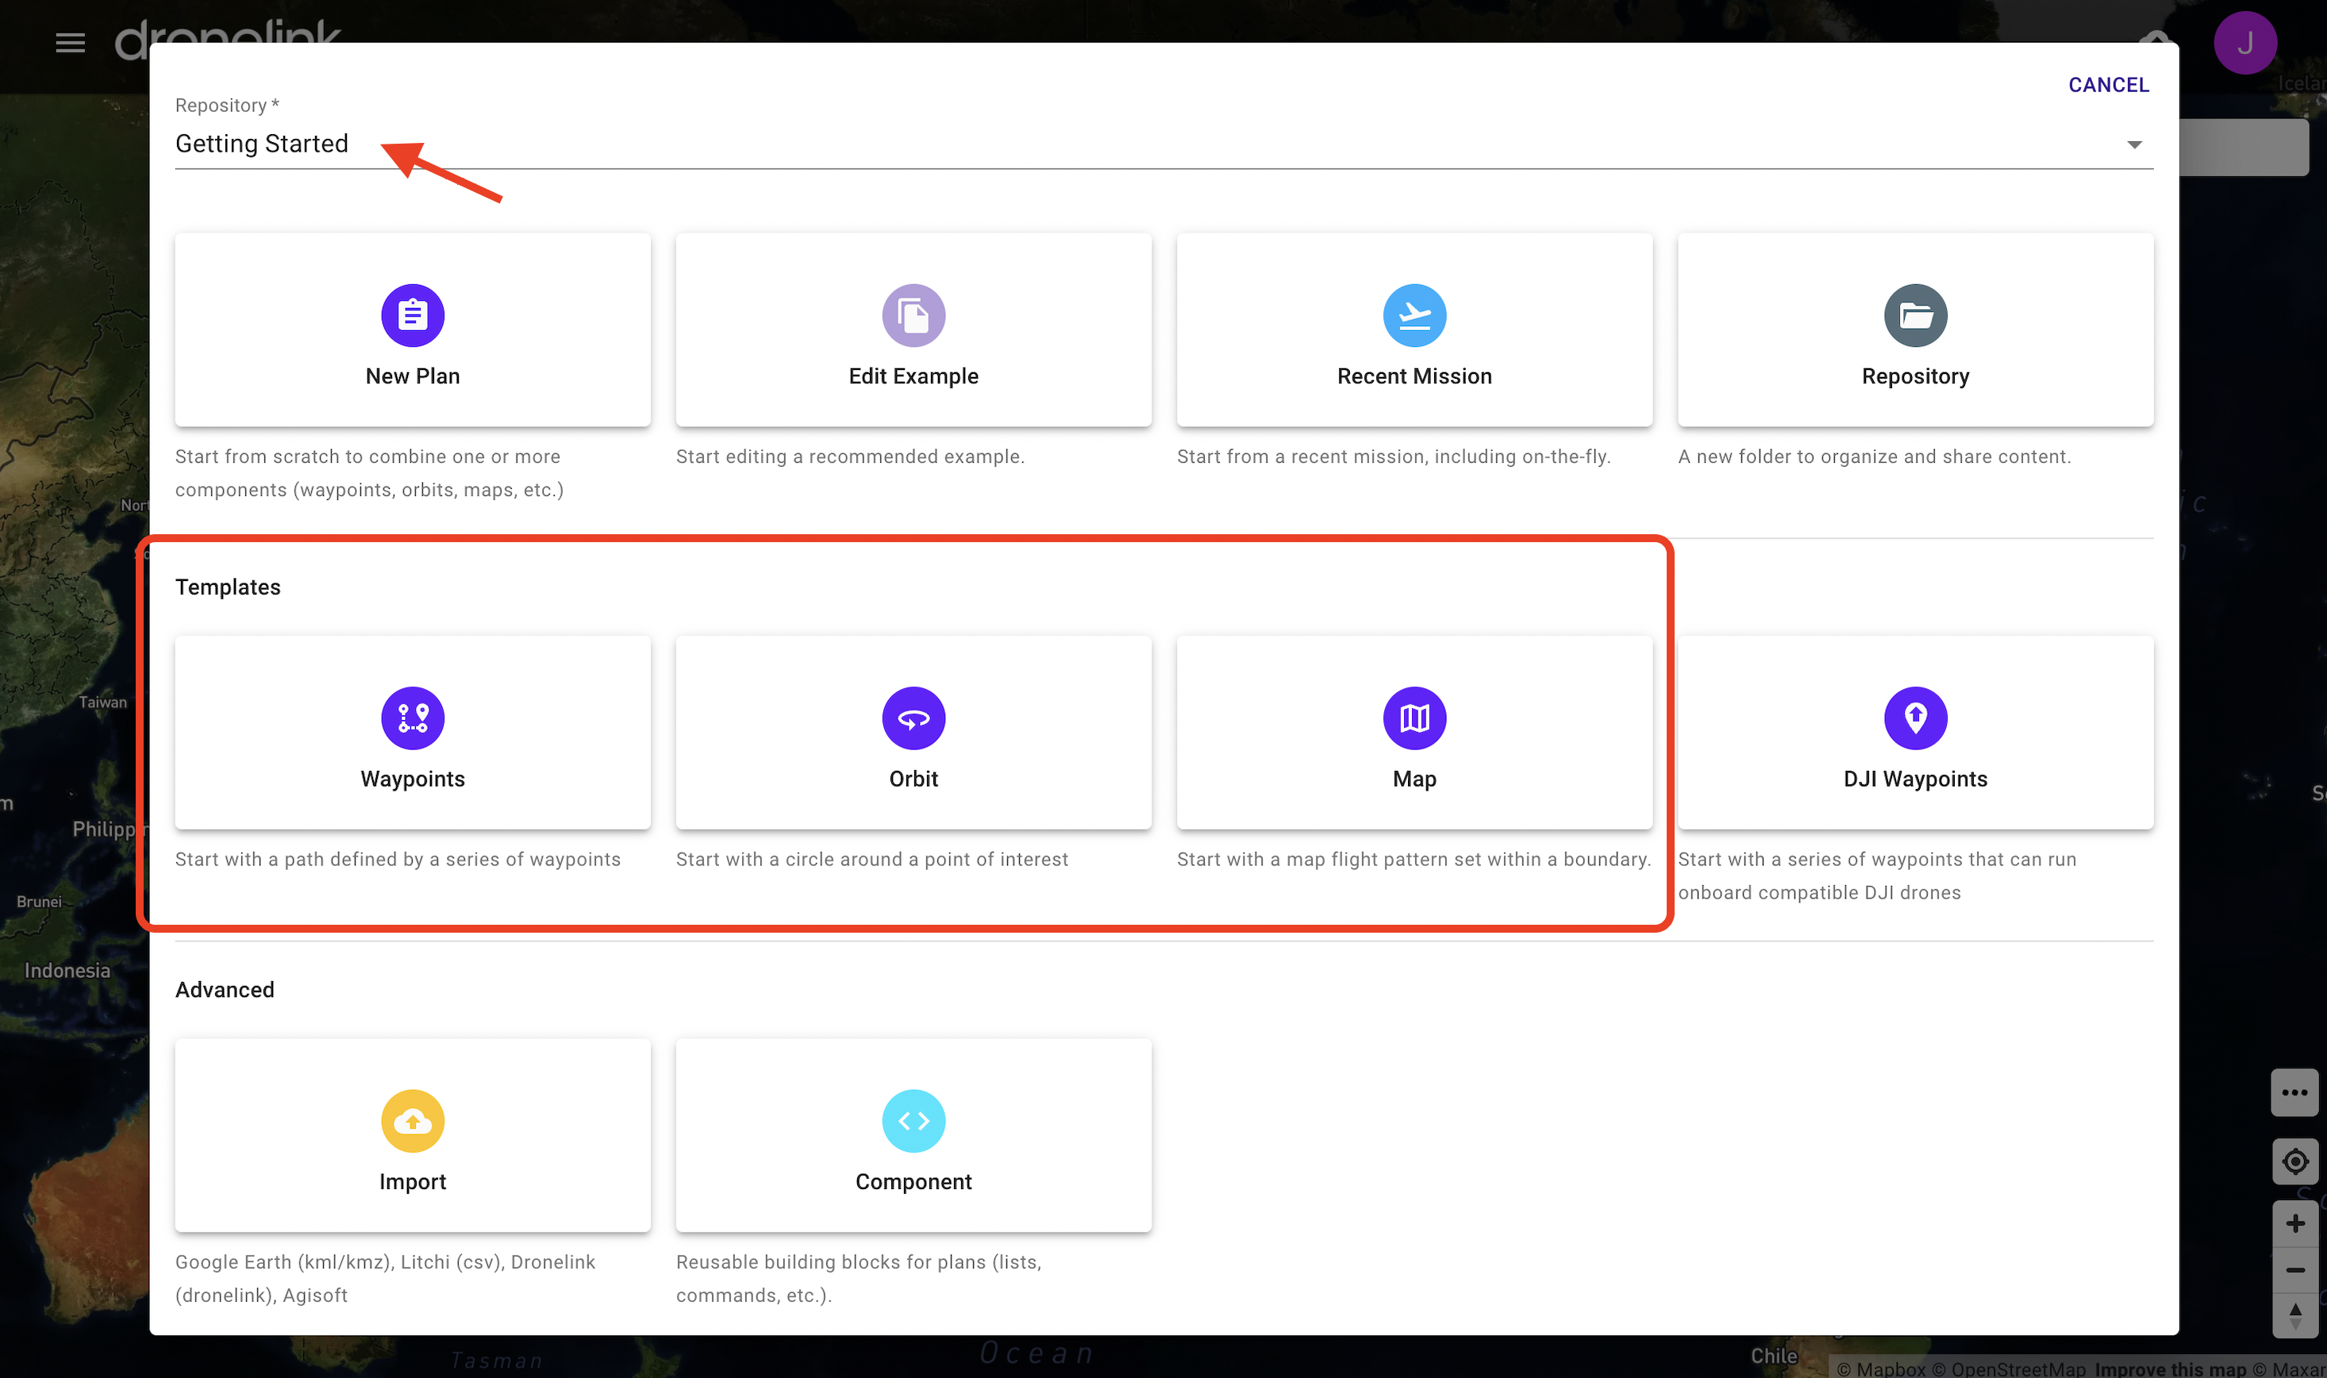Click the Waypoints card label

(x=412, y=779)
